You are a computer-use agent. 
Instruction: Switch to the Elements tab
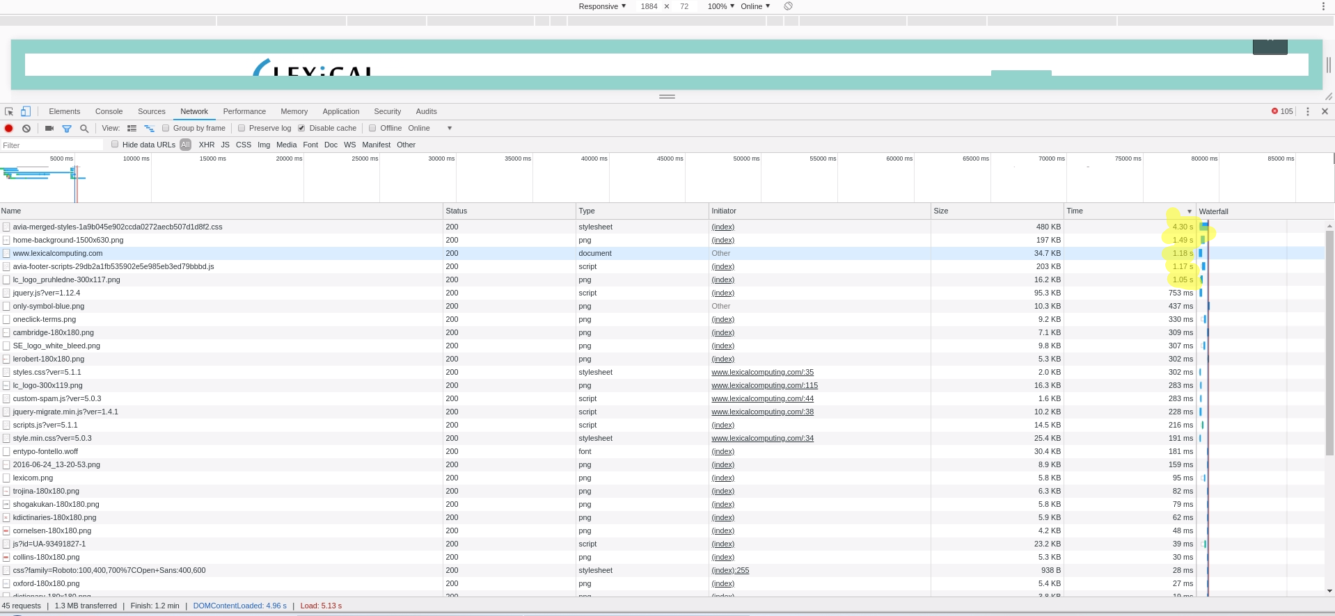65,111
